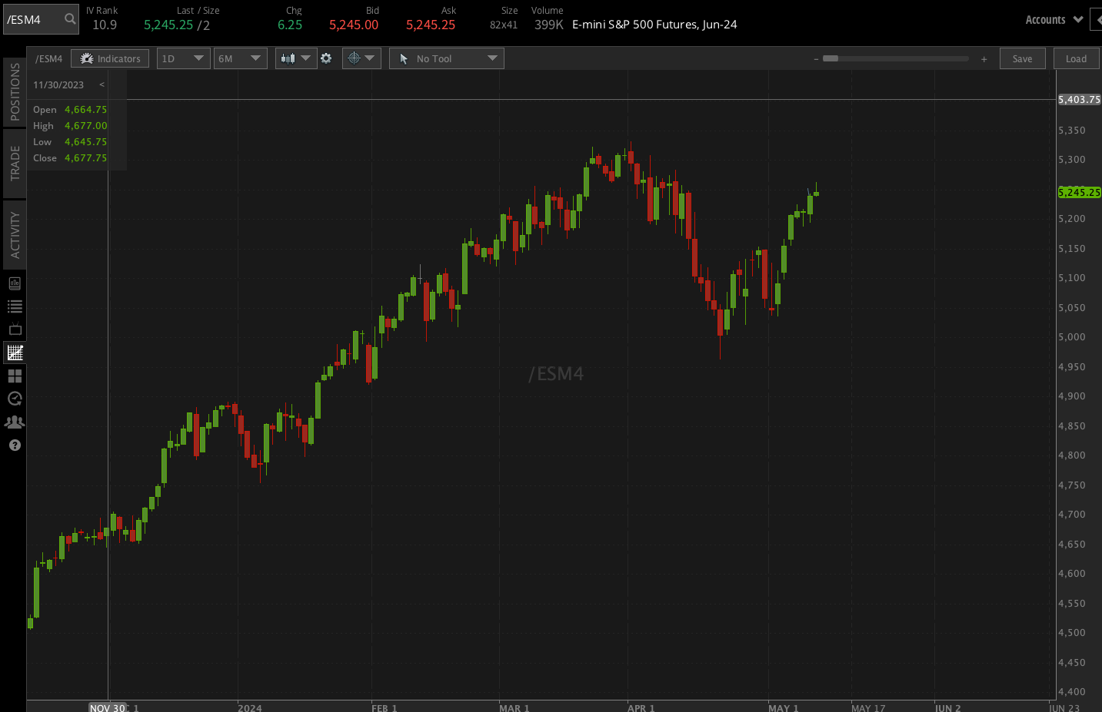The height and width of the screenshot is (712, 1102).
Task: Open the calculator icon in left sidebar
Action: pyautogui.click(x=14, y=283)
